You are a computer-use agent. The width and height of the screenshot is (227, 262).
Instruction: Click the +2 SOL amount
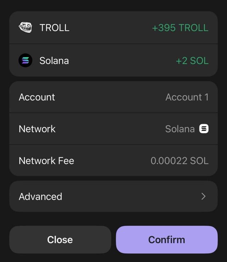[192, 61]
